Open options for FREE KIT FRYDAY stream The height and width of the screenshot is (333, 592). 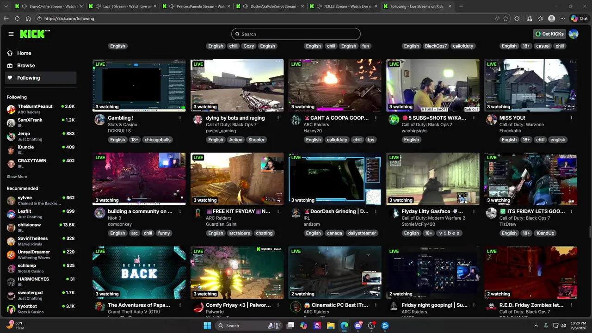[278, 211]
